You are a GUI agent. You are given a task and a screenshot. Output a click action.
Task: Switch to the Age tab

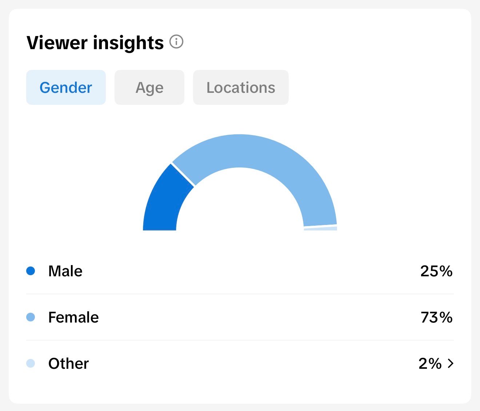point(149,88)
